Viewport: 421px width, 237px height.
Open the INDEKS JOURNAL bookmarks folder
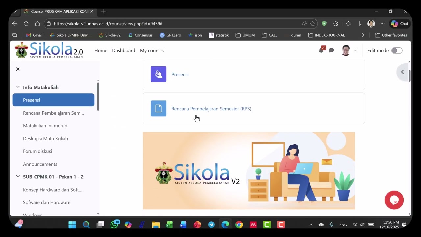[x=326, y=35]
